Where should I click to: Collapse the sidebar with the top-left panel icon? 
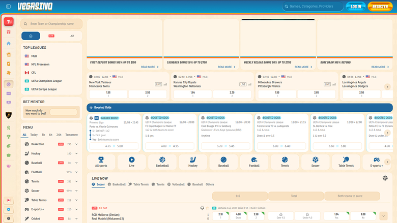(x=9, y=7)
